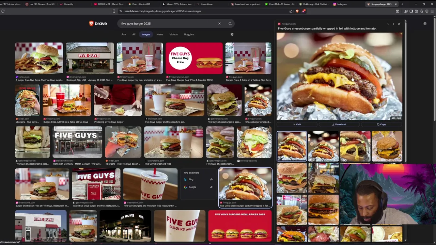Screen dimensions: 436x245
Task: Open a new browser tab
Action: pos(402,4)
